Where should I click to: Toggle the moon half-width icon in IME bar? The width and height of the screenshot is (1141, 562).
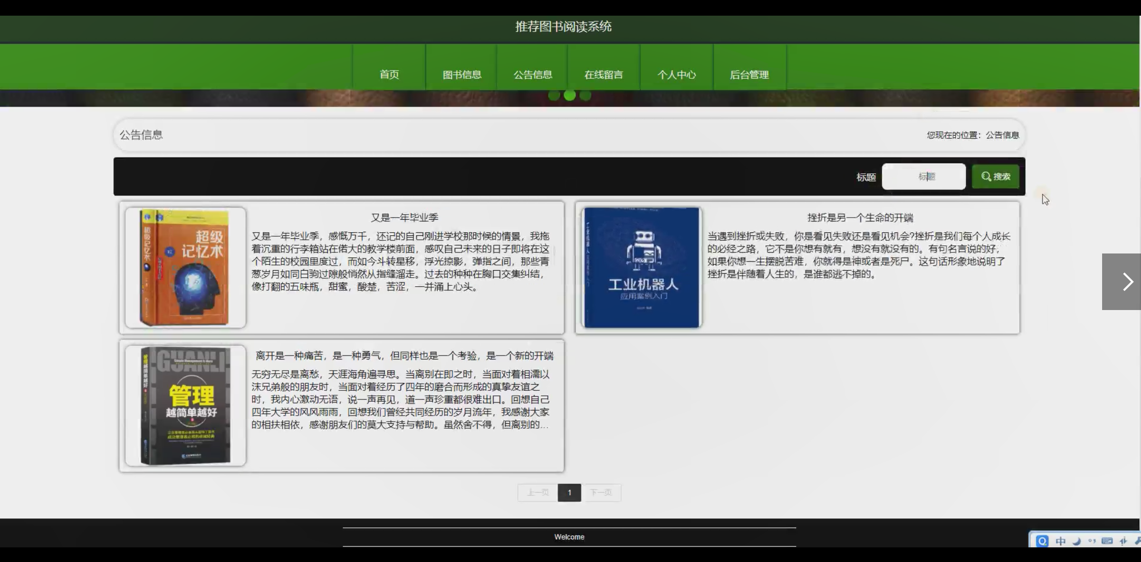tap(1076, 541)
